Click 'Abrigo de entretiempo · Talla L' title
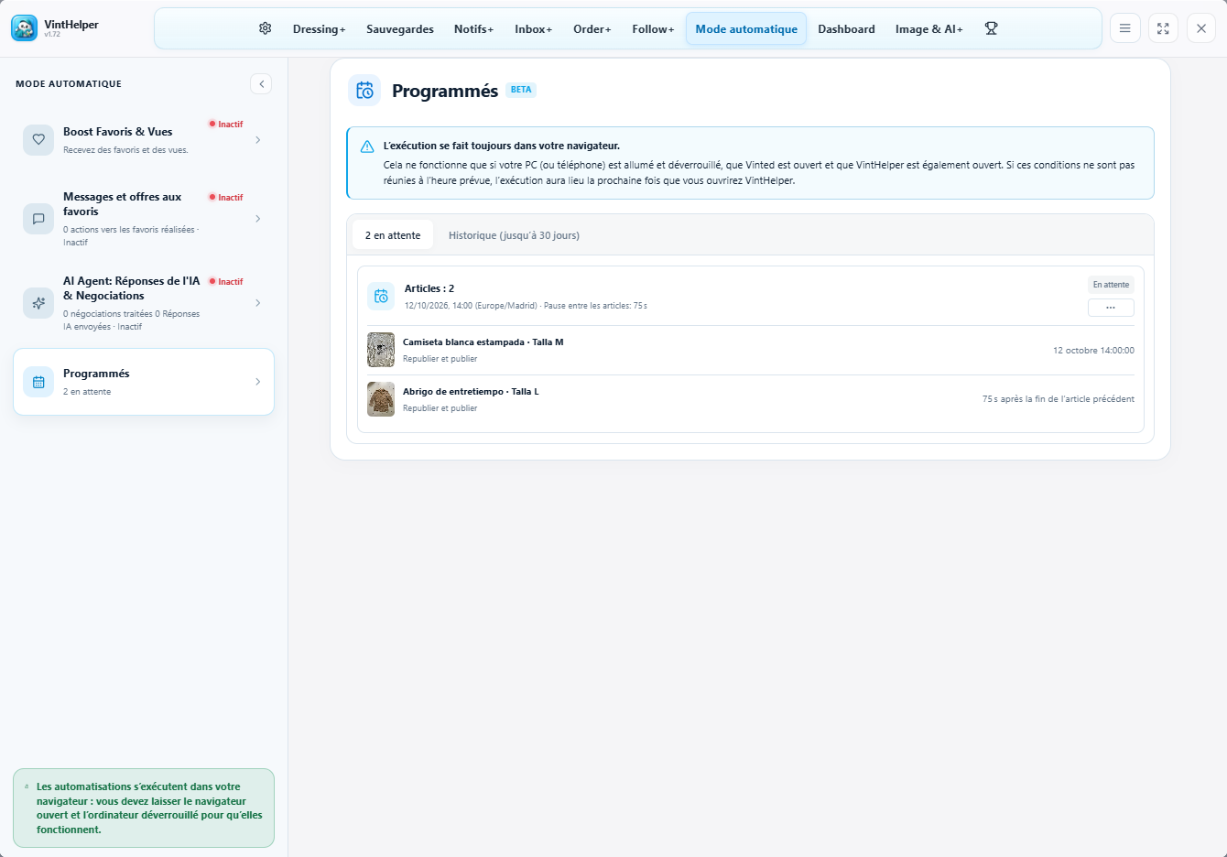Viewport: 1227px width, 857px height. point(471,392)
